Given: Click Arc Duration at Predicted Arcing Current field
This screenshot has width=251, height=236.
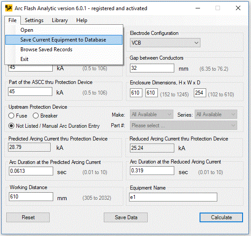Looking at the screenshot, I should 31,171.
